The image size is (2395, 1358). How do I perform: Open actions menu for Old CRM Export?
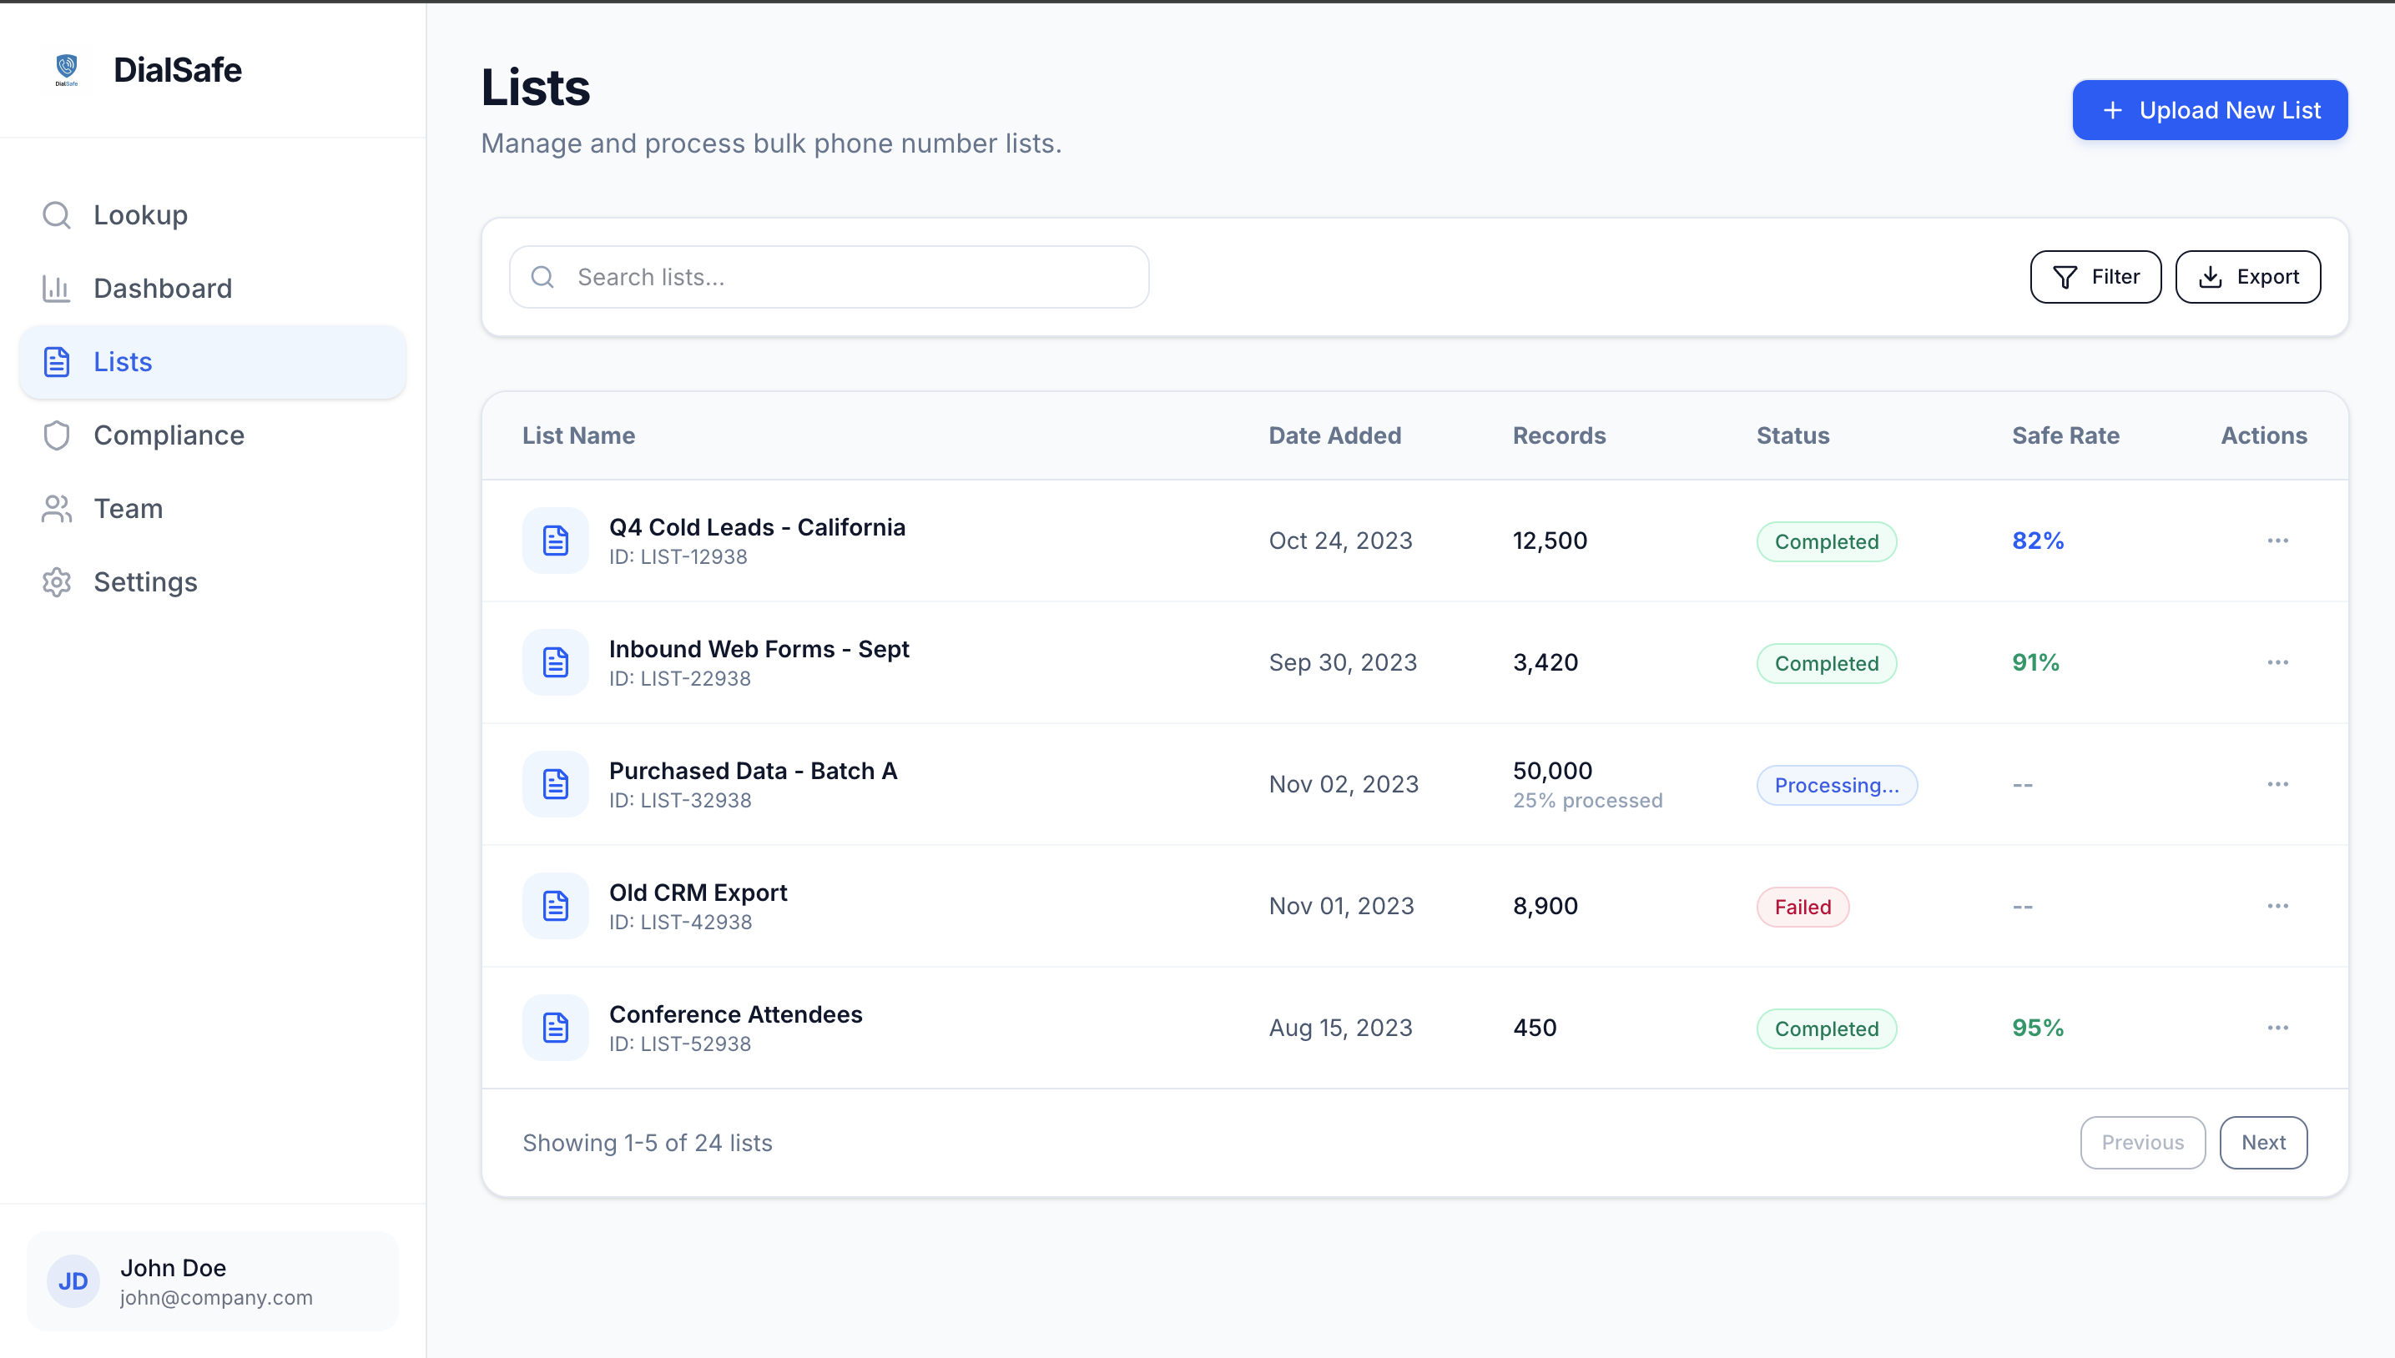(2277, 906)
